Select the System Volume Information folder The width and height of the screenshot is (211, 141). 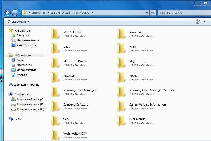click(147, 105)
